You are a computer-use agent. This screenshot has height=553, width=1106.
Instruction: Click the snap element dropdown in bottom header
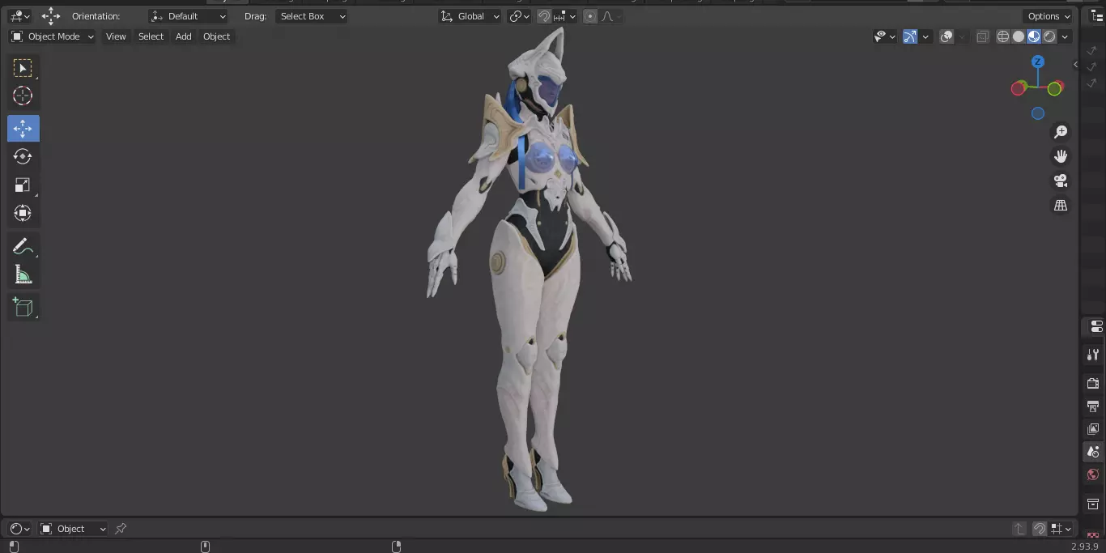tap(1061, 529)
